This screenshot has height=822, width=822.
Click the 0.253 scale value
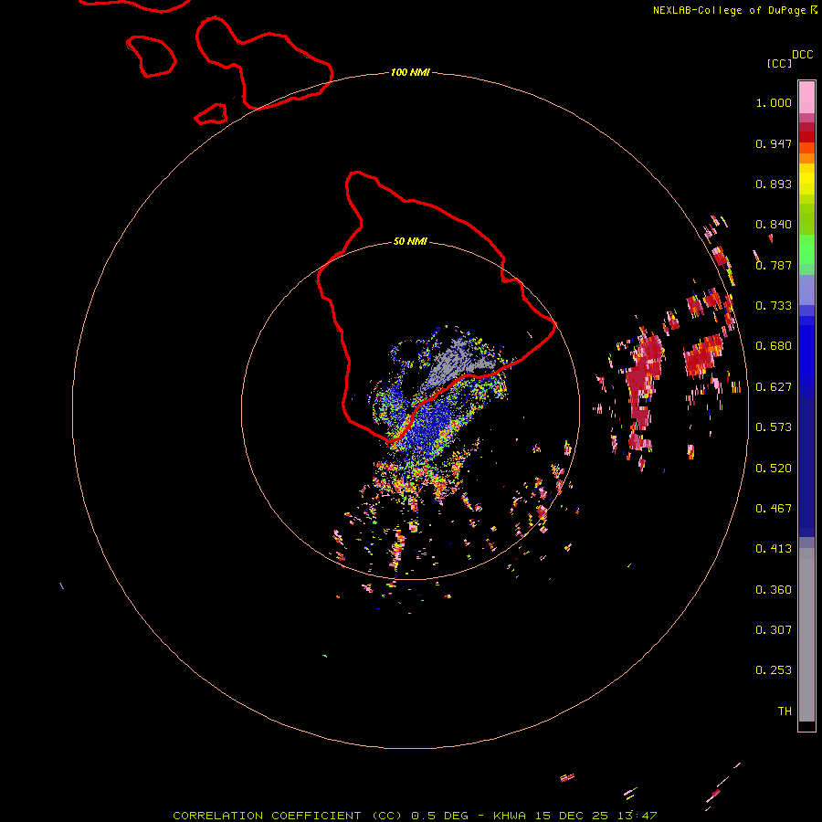coord(774,670)
